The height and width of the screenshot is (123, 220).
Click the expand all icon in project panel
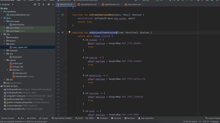coord(39,4)
